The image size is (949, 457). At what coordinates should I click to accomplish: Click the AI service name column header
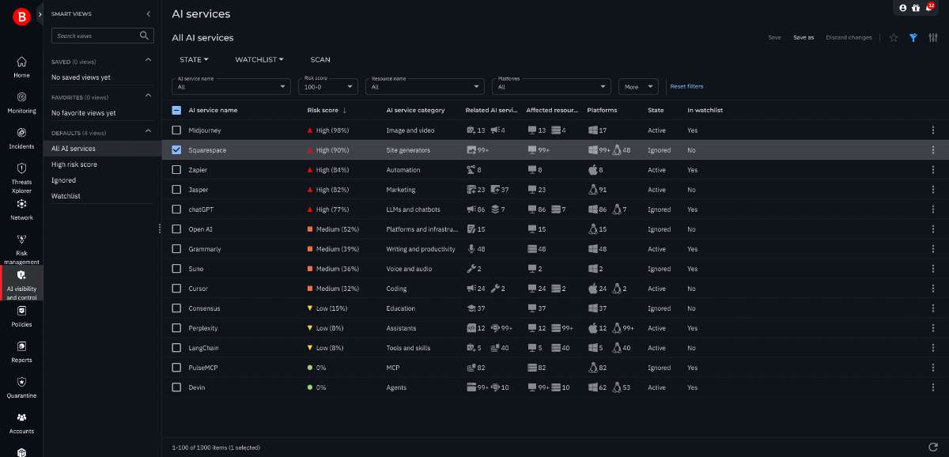tap(213, 110)
